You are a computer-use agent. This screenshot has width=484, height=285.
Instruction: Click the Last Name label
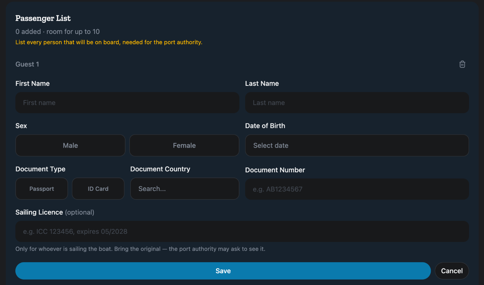(x=262, y=83)
